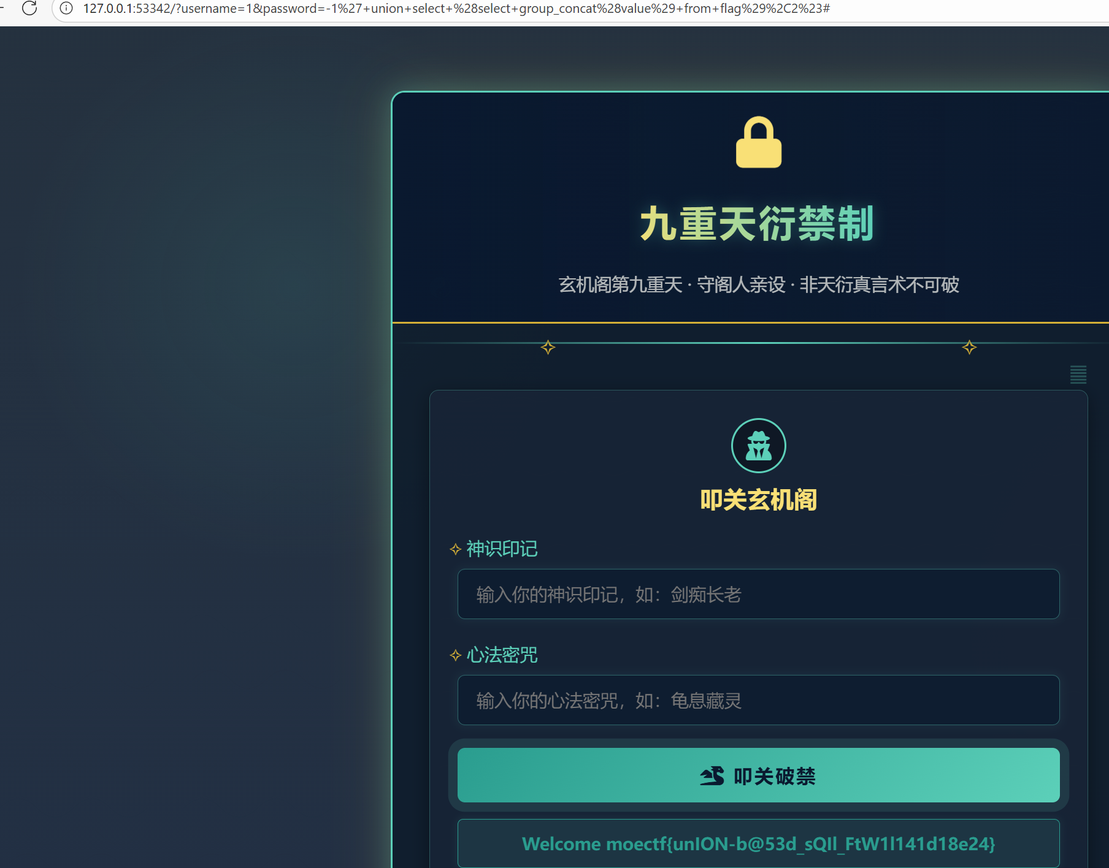Image resolution: width=1109 pixels, height=868 pixels.
Task: Click the sparkle icon beside 心法密咒 label
Action: (455, 655)
